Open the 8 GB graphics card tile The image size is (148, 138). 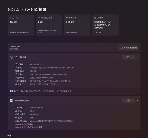point(49,25)
